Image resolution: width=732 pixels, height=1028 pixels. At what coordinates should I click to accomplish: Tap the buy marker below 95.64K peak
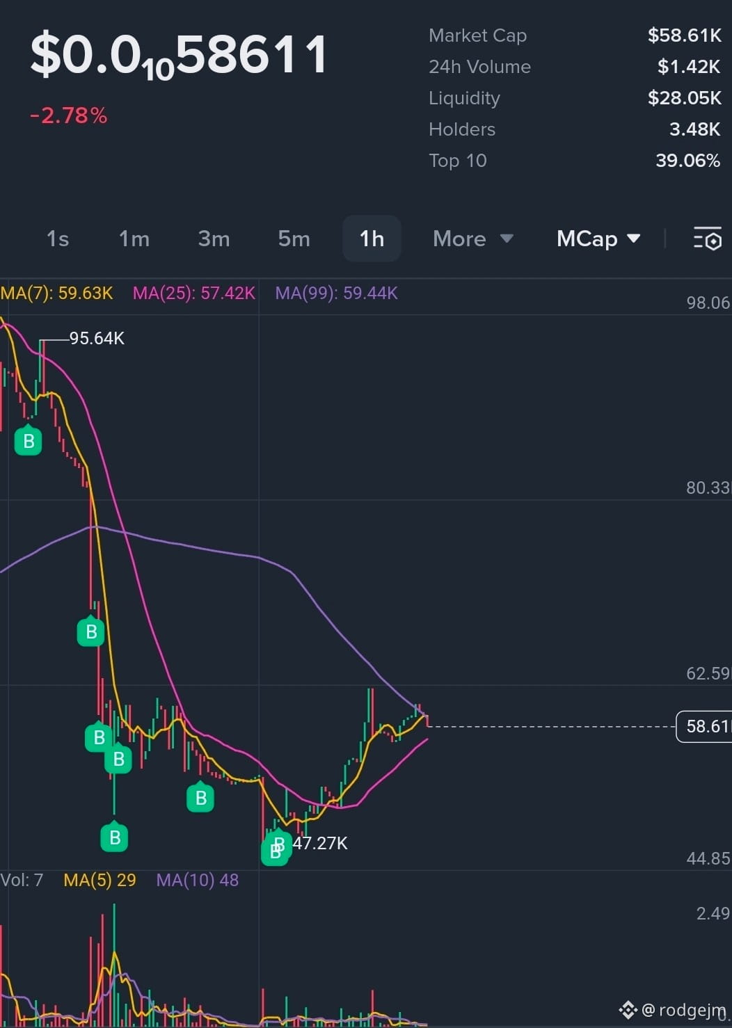29,440
